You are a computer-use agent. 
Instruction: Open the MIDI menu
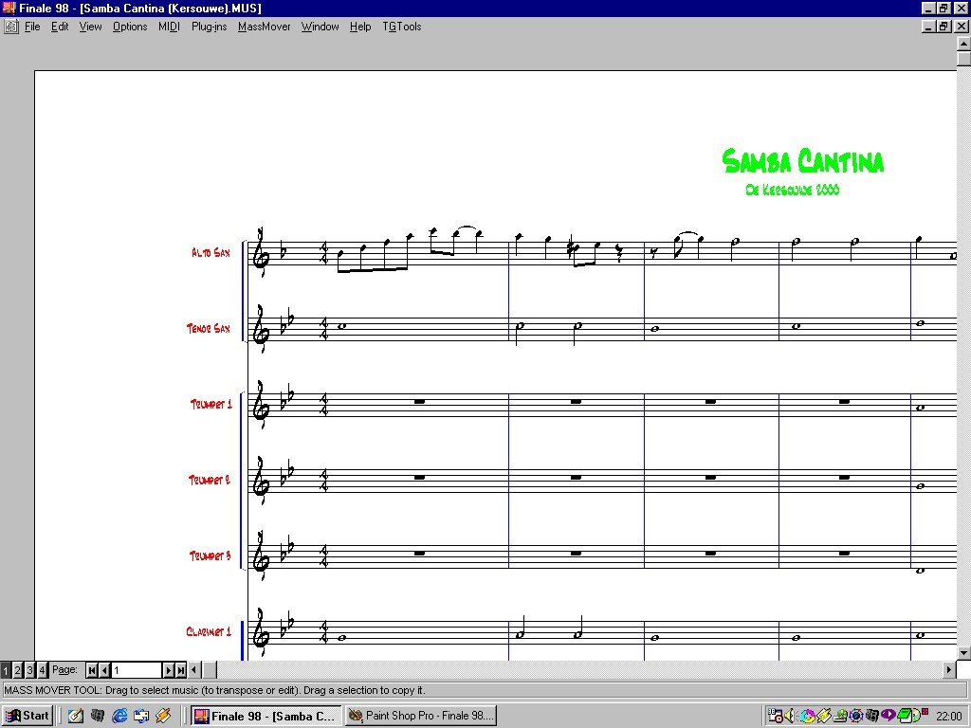click(169, 27)
